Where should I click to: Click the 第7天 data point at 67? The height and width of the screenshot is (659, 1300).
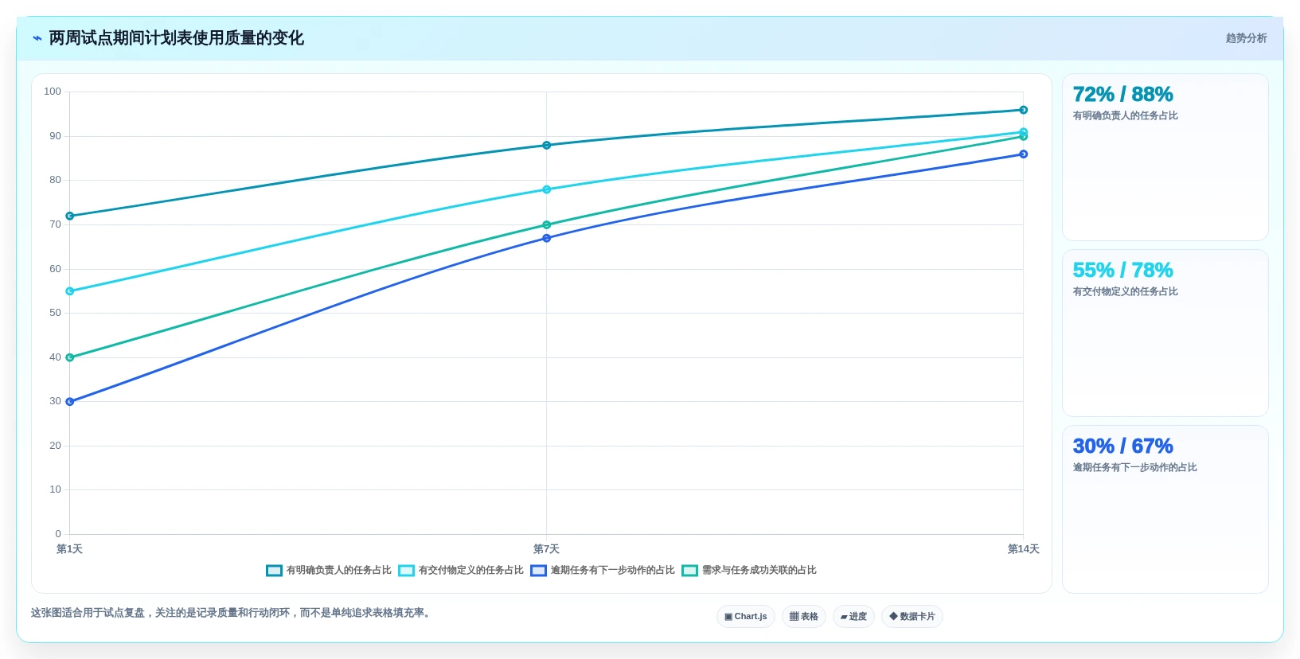pyautogui.click(x=547, y=238)
